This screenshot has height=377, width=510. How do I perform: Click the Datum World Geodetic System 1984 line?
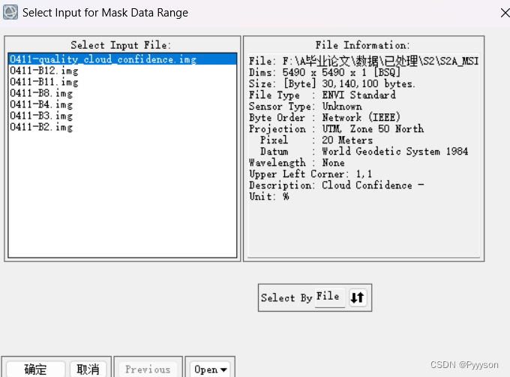pos(364,151)
